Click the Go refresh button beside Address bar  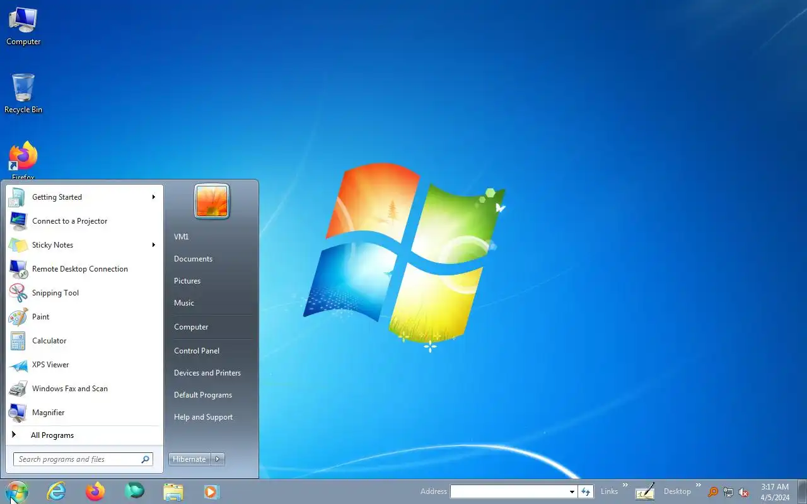point(586,491)
